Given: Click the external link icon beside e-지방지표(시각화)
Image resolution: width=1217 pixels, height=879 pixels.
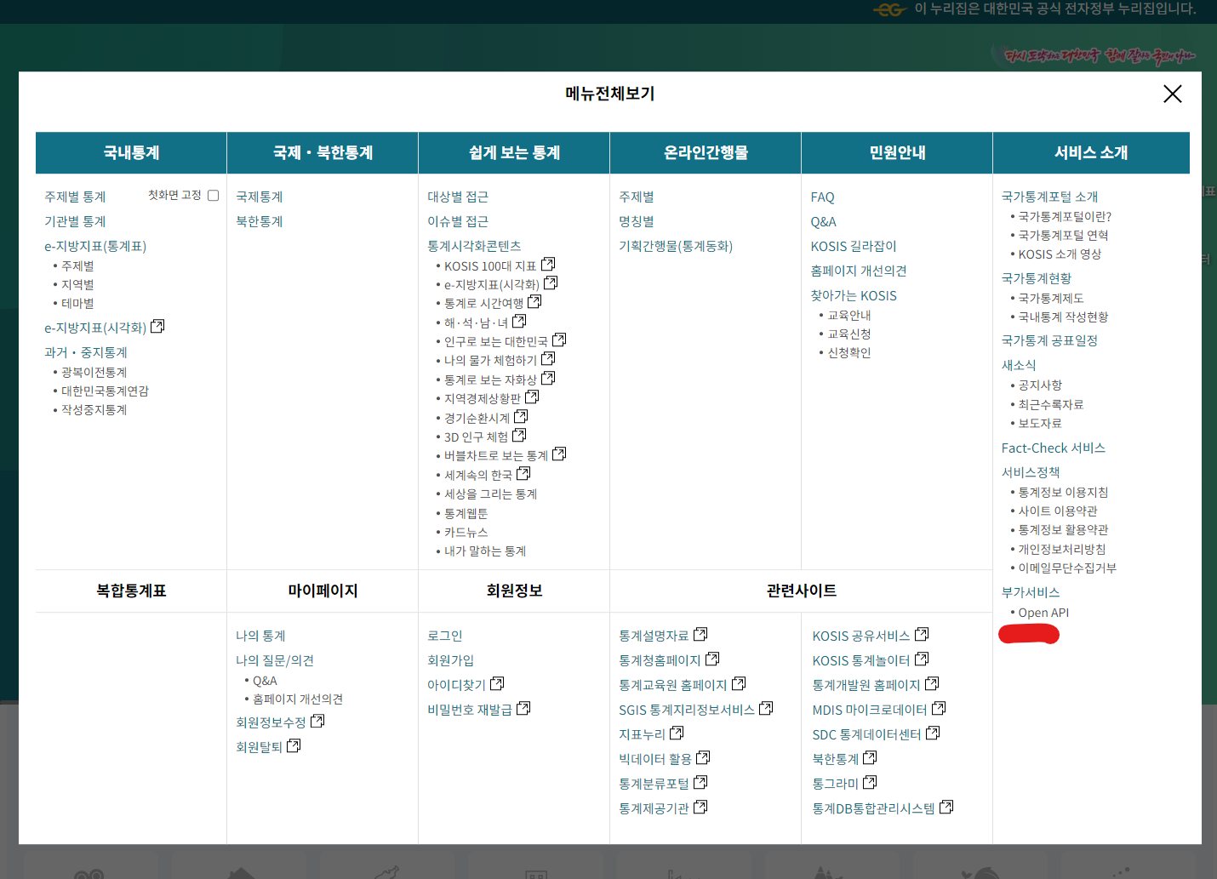Looking at the screenshot, I should 551,283.
